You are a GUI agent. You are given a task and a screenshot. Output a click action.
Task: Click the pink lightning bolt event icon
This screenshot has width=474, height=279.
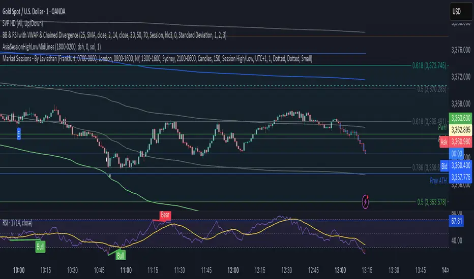click(x=366, y=200)
